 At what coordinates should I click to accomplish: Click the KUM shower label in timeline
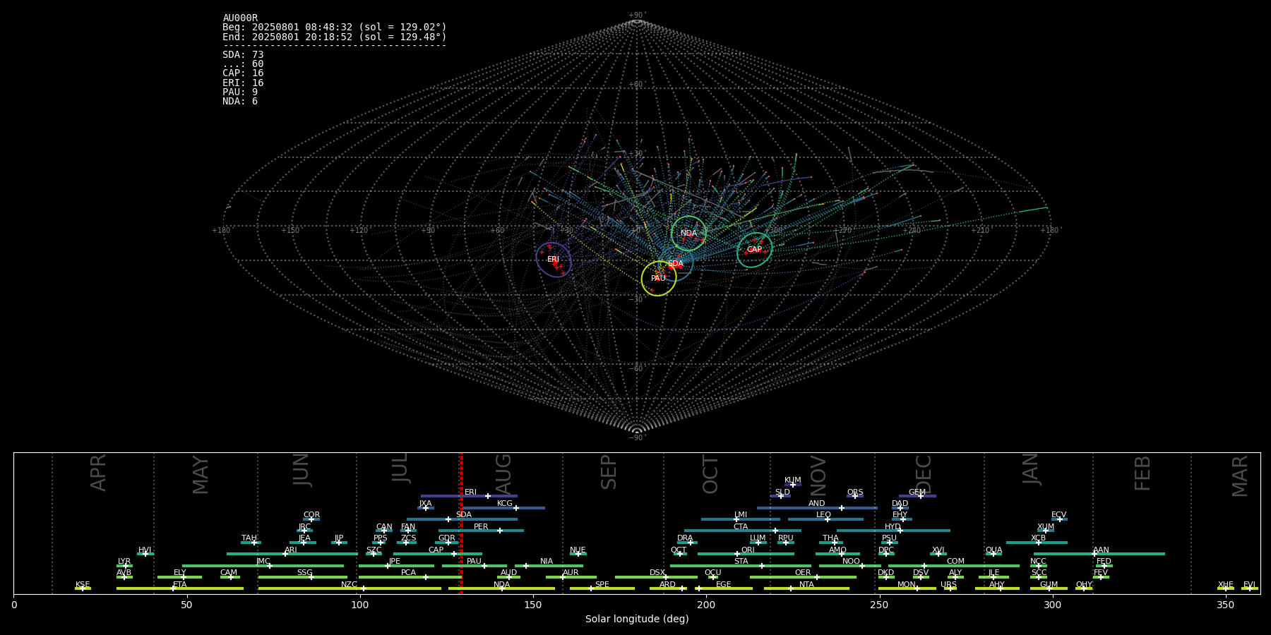tap(793, 480)
